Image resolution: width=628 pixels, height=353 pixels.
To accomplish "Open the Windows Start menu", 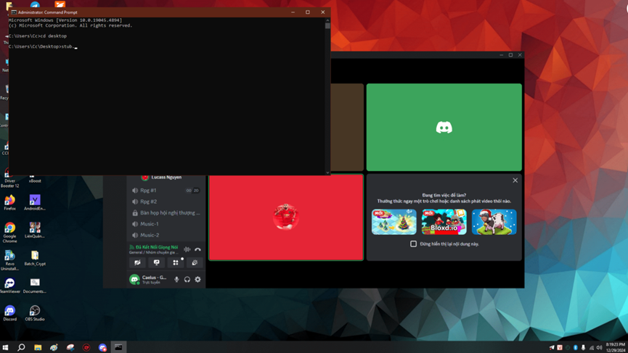I will click(6, 347).
